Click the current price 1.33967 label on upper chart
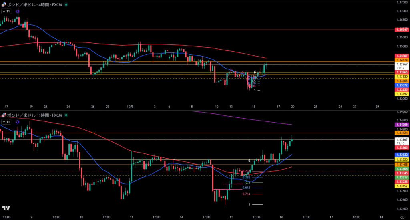Image resolution: width=410 pixels, height=220 pixels. pyautogui.click(x=402, y=64)
